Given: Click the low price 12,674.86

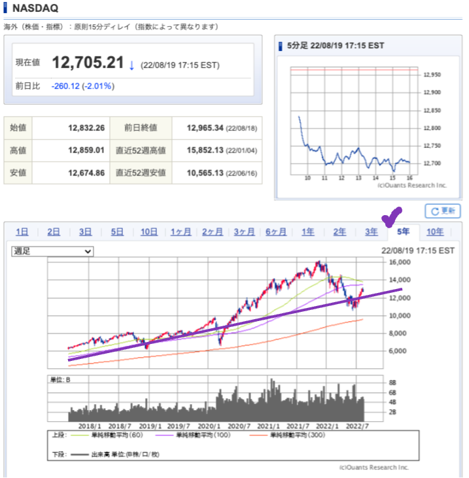Looking at the screenshot, I should tap(86, 173).
